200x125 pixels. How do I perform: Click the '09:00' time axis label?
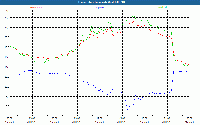click(77, 118)
